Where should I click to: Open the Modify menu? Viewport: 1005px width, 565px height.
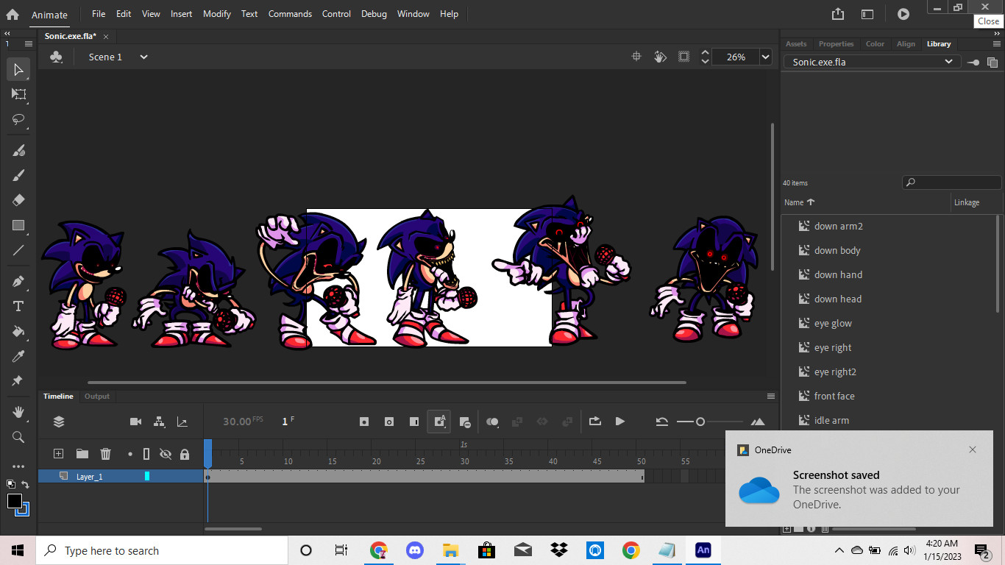point(216,13)
